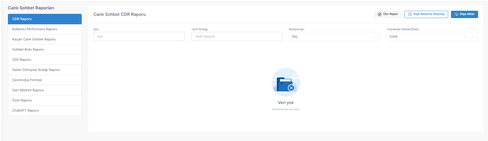Go to Geri Bildirim Raporu
The height and width of the screenshot is (141, 488).
(45, 90)
